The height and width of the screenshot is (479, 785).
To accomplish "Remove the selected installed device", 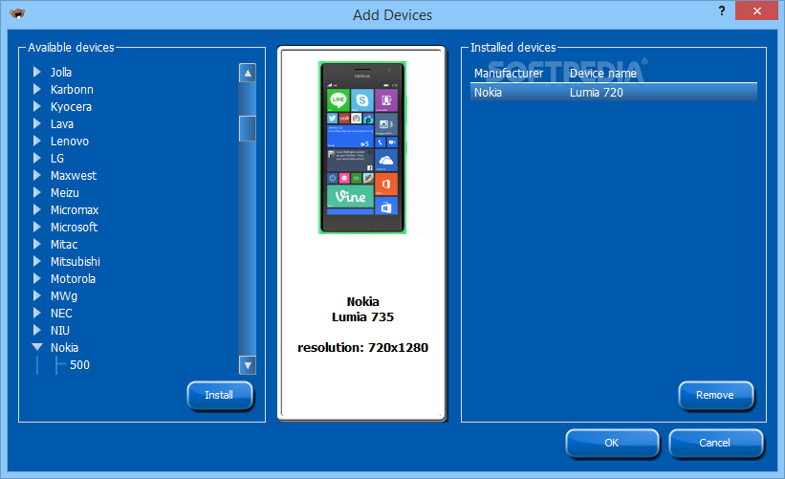I will coord(715,396).
